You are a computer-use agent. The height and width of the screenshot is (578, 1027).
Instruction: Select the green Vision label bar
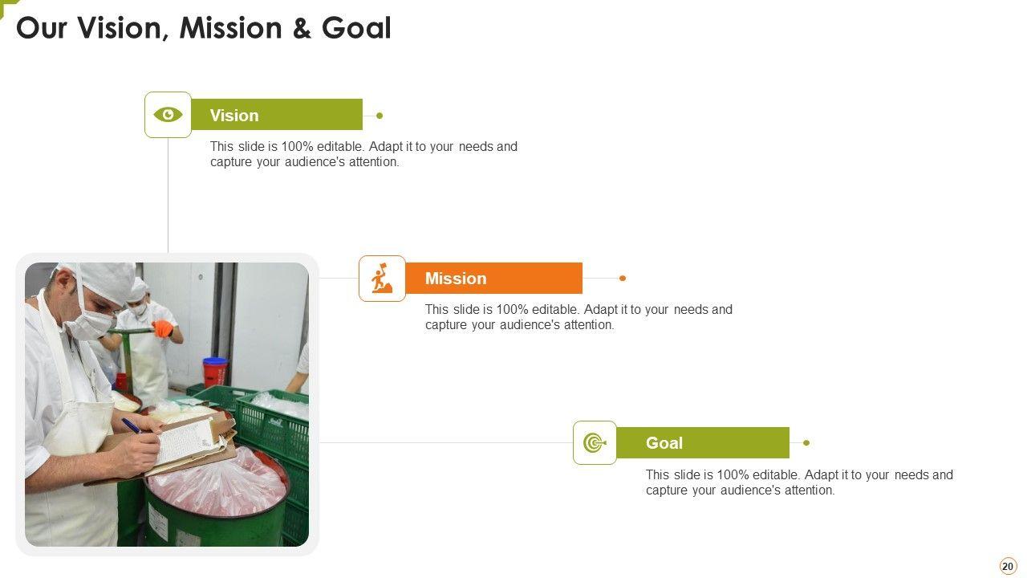[277, 115]
